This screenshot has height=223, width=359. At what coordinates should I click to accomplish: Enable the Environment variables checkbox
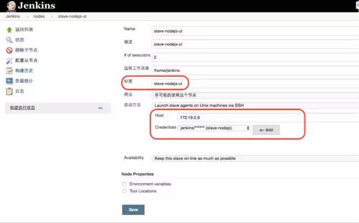(x=125, y=184)
